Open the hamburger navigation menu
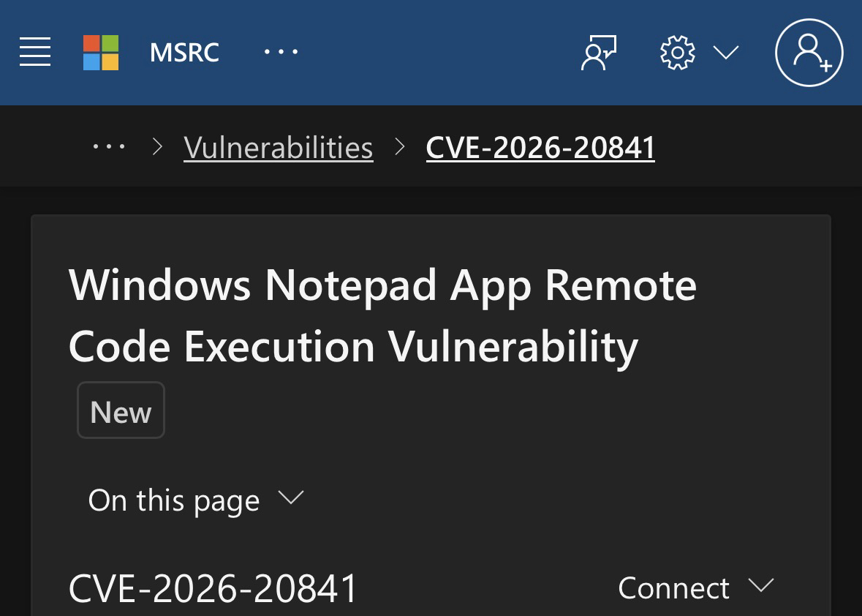This screenshot has height=616, width=862. tap(35, 52)
